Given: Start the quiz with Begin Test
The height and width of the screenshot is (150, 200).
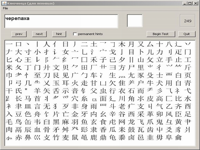Looking at the screenshot, I should coord(161,34).
